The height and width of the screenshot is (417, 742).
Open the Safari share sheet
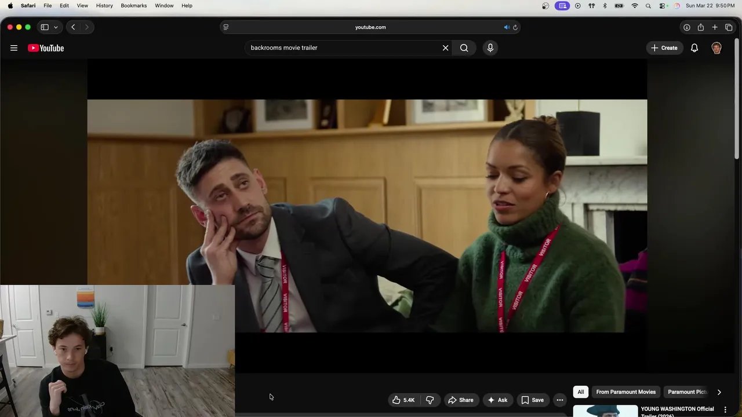701,27
